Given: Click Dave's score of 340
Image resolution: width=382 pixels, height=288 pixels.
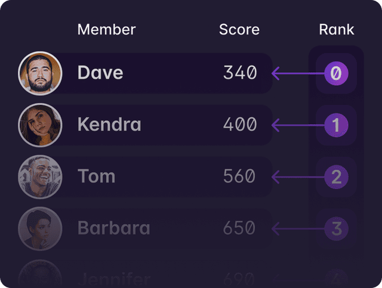Looking at the screenshot, I should (x=240, y=73).
